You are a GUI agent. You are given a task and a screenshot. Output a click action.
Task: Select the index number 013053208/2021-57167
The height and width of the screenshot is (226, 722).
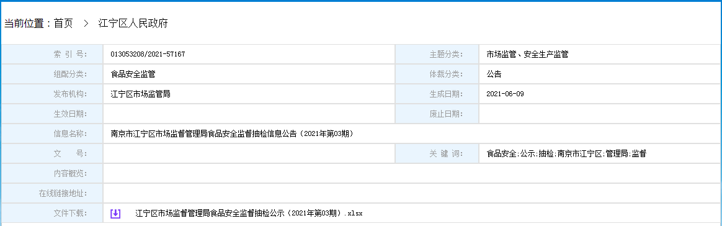point(148,55)
